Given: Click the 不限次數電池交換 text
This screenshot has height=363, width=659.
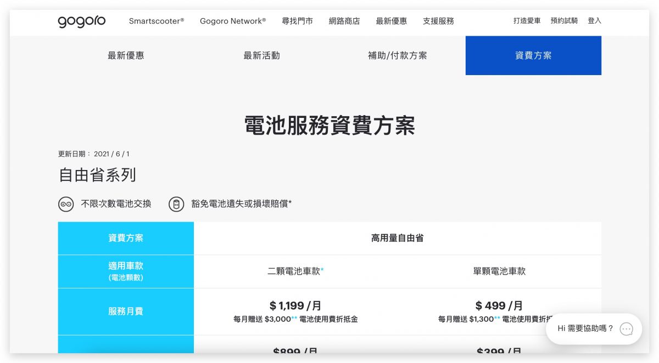Looking at the screenshot, I should click(116, 204).
